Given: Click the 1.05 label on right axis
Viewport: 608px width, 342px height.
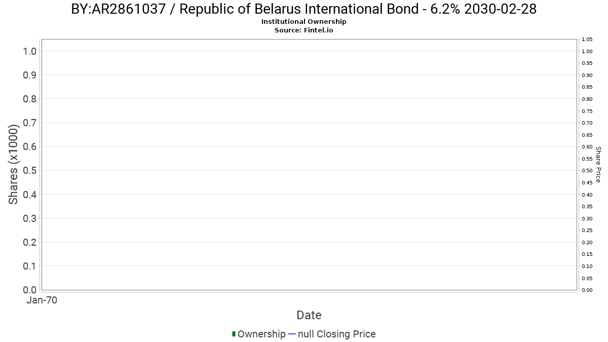Looking at the screenshot, I should click(x=587, y=40).
